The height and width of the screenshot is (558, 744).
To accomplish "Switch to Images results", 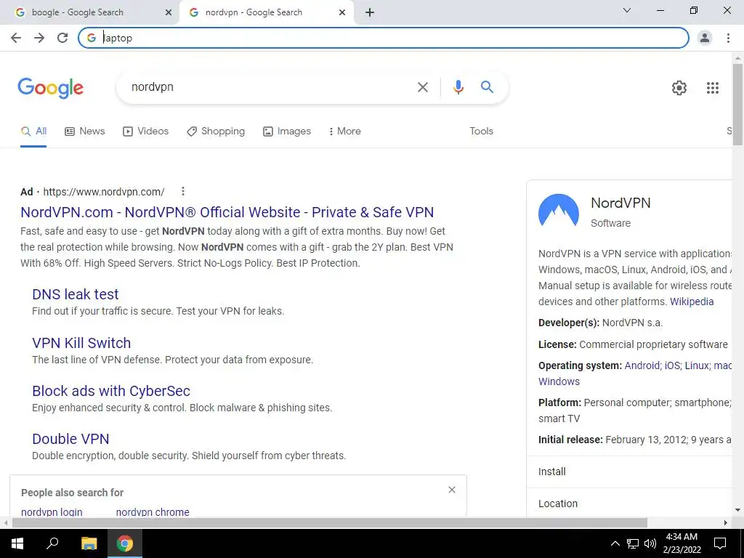I will click(287, 132).
